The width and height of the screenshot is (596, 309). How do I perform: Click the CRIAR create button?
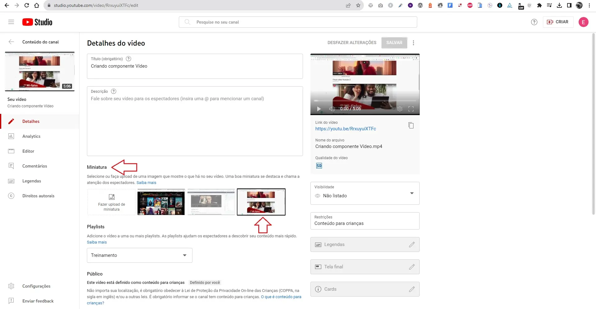coord(558,22)
